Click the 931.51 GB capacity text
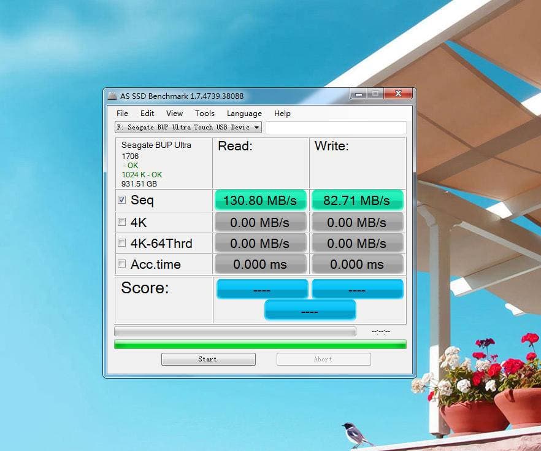Image resolution: width=541 pixels, height=451 pixels. pyautogui.click(x=139, y=184)
